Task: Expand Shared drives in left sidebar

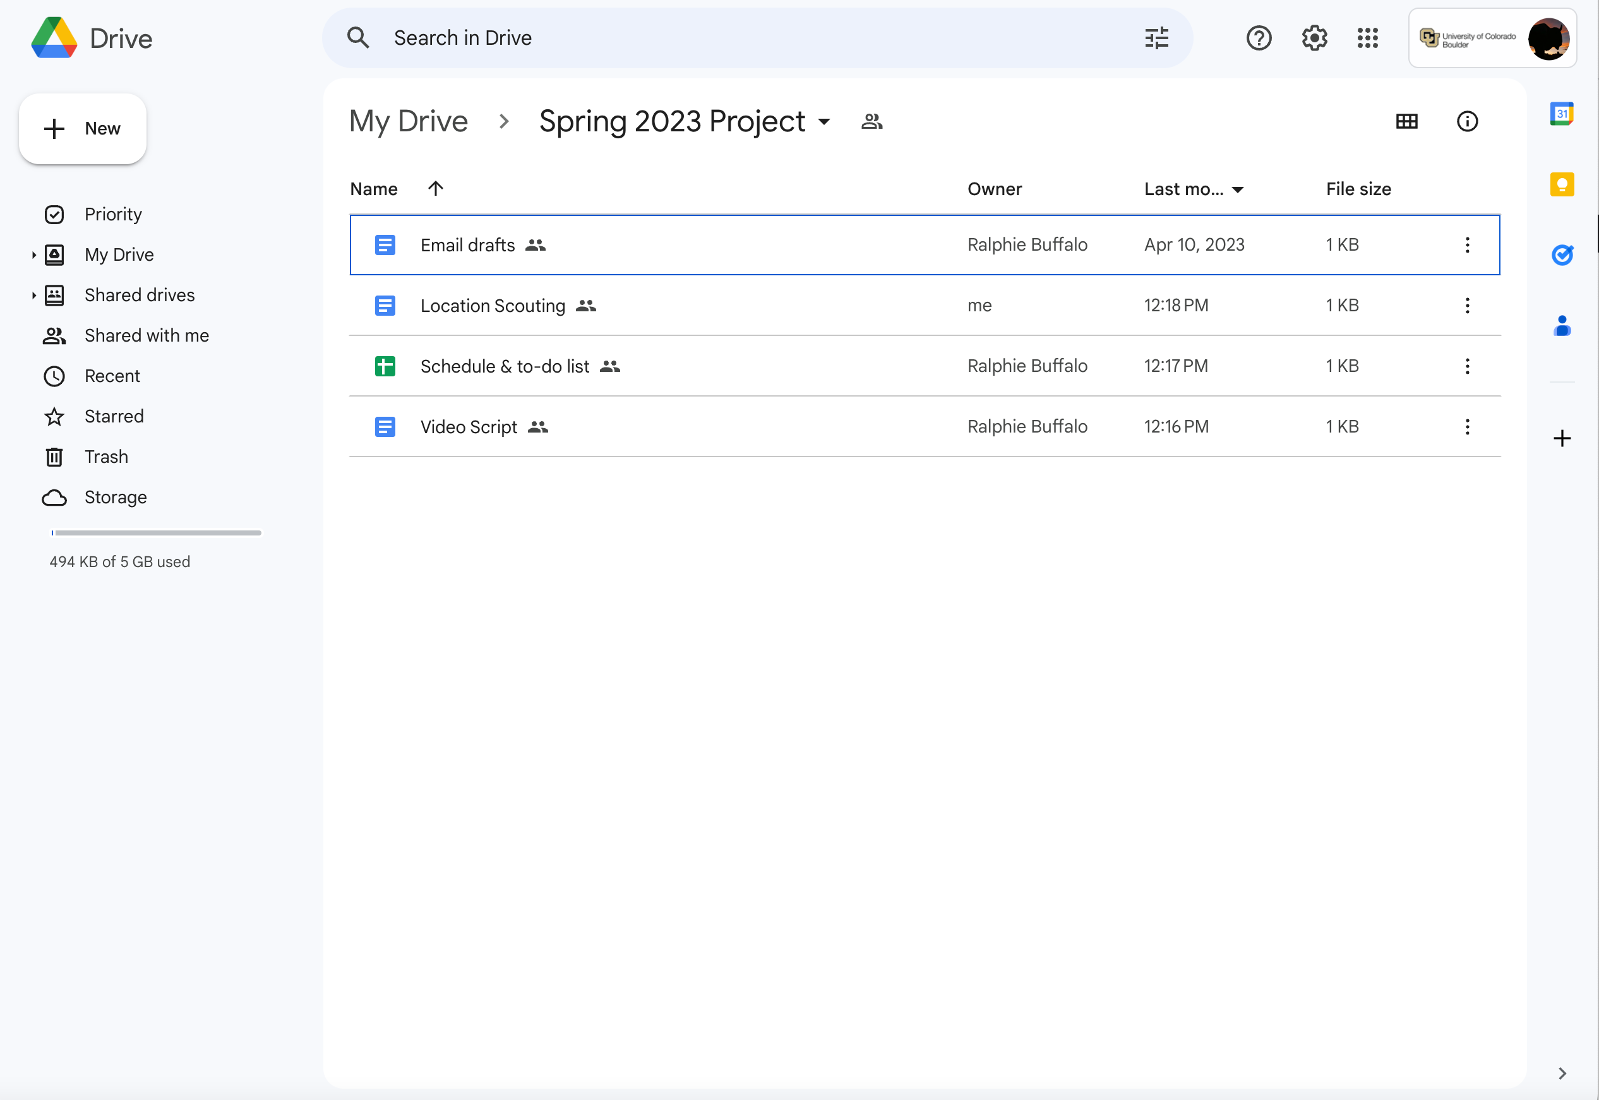Action: coord(34,294)
